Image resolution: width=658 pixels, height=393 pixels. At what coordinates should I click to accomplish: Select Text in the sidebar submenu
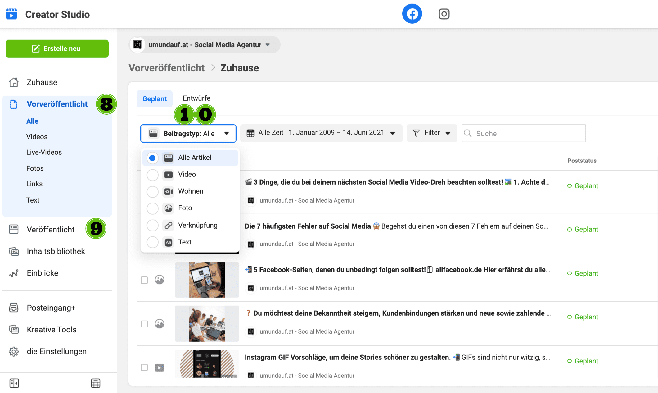33,200
